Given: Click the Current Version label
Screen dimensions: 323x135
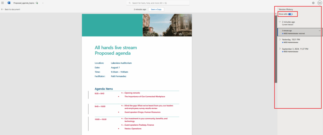Looking at the screenshot, I should point(288,24).
